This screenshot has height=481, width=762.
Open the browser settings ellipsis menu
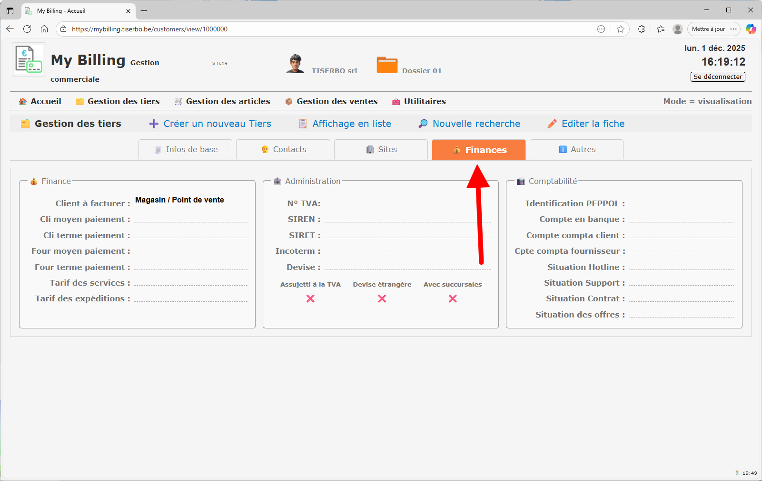click(x=734, y=29)
